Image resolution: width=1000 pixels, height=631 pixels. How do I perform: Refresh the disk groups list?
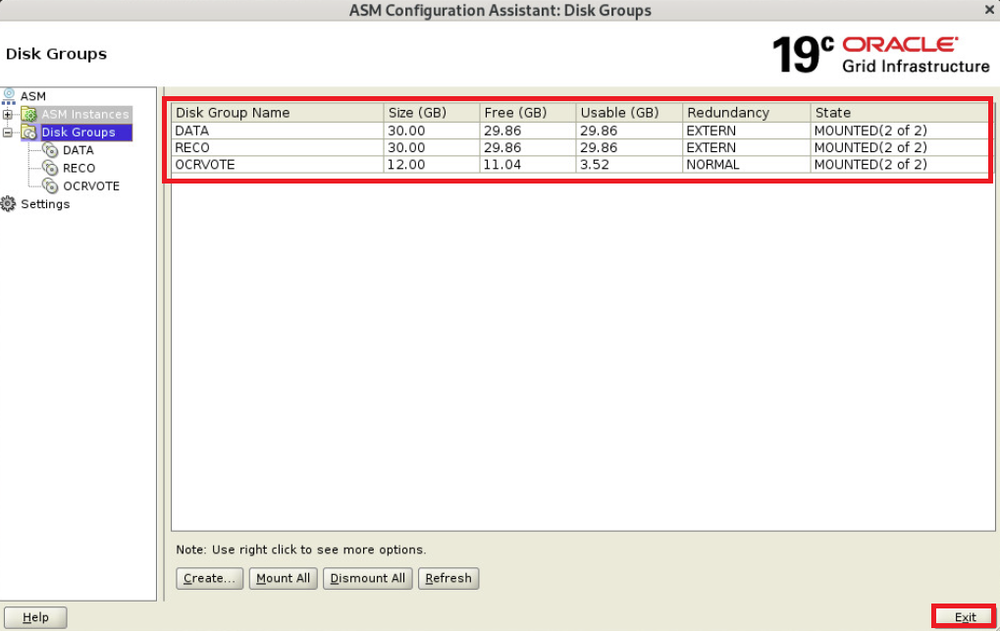[x=448, y=579]
